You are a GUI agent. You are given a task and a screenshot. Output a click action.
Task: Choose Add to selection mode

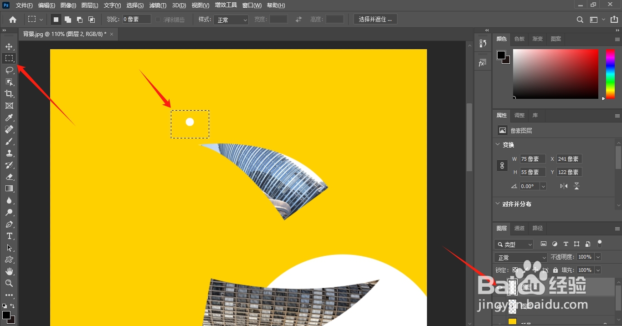click(67, 20)
